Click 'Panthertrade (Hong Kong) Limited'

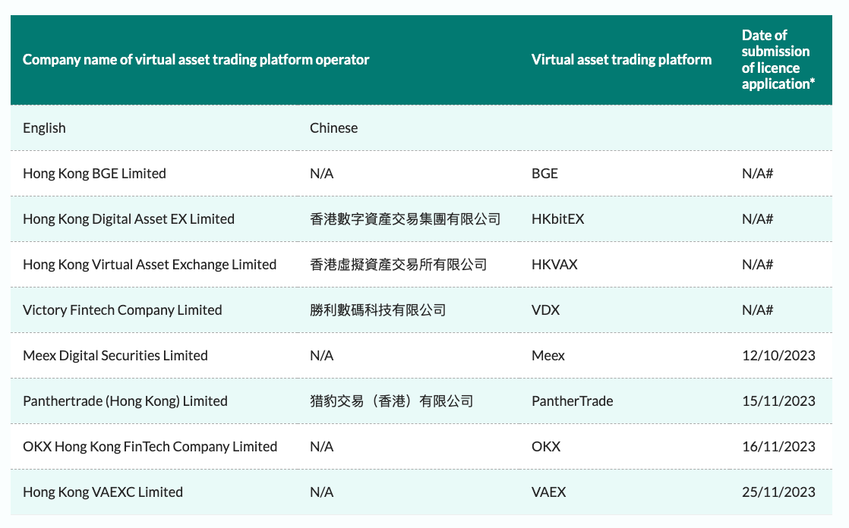click(x=125, y=401)
